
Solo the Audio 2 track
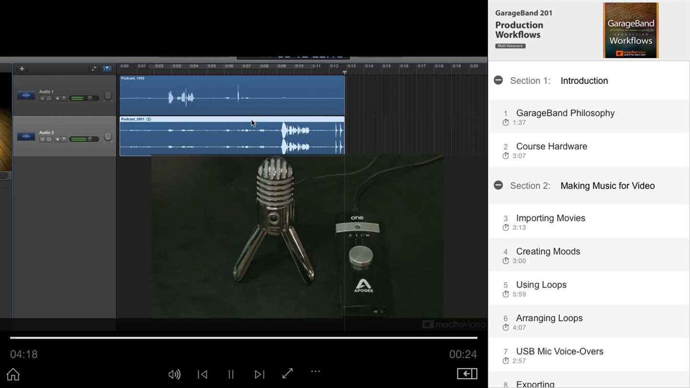point(49,139)
